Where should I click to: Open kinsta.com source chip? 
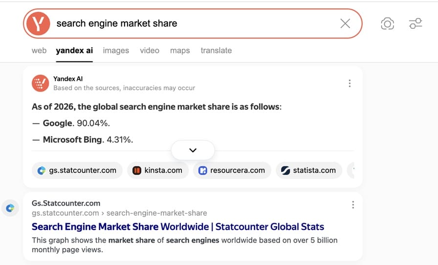pyautogui.click(x=158, y=170)
